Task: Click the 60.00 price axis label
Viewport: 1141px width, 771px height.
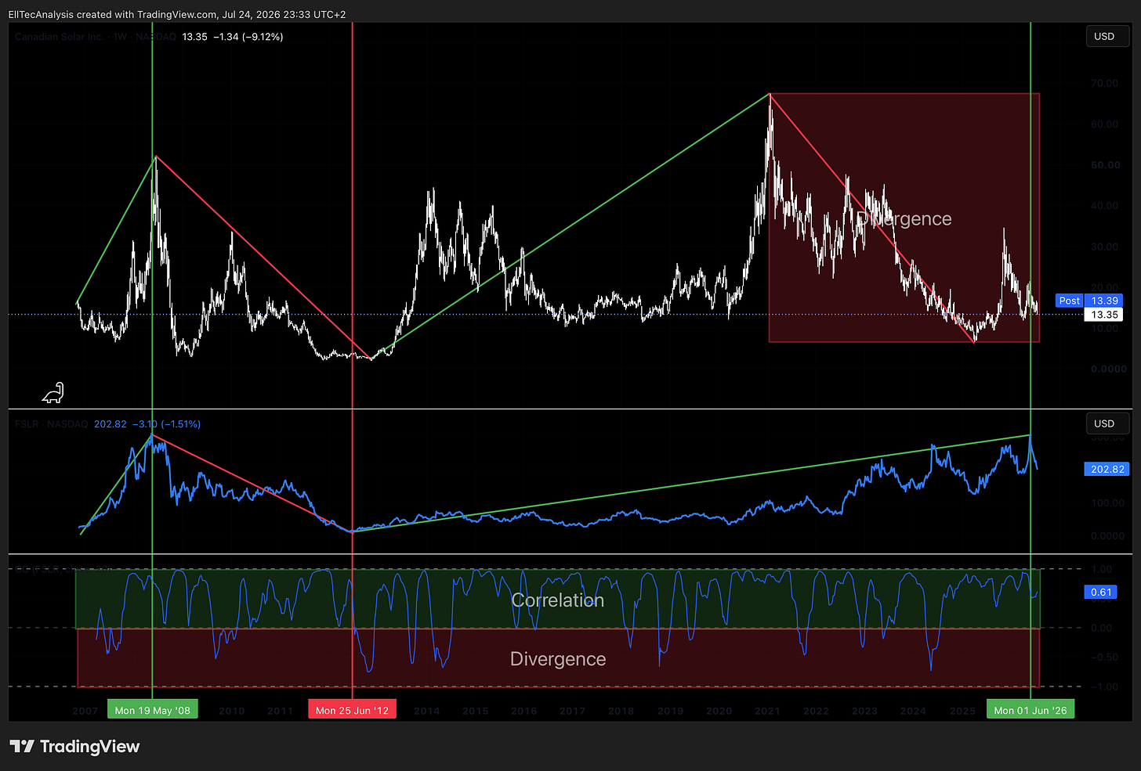Action: coord(1104,124)
